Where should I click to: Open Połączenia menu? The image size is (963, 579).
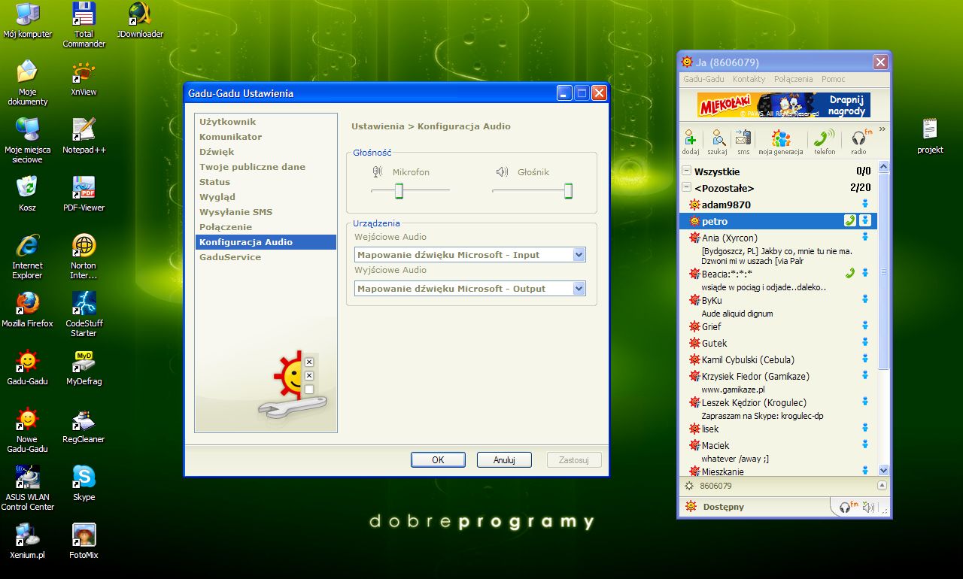pyautogui.click(x=793, y=79)
